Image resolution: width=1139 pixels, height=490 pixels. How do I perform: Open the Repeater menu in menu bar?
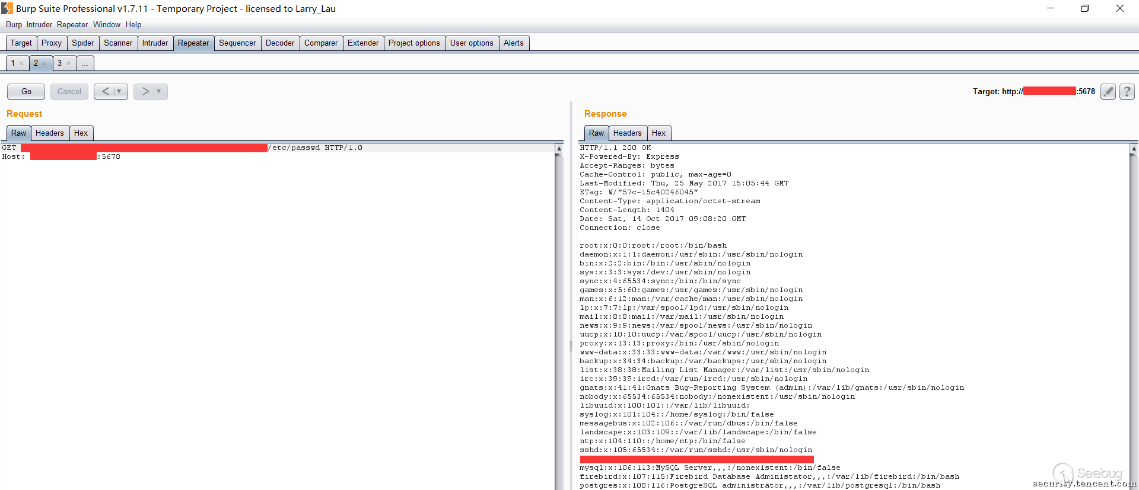tap(72, 24)
